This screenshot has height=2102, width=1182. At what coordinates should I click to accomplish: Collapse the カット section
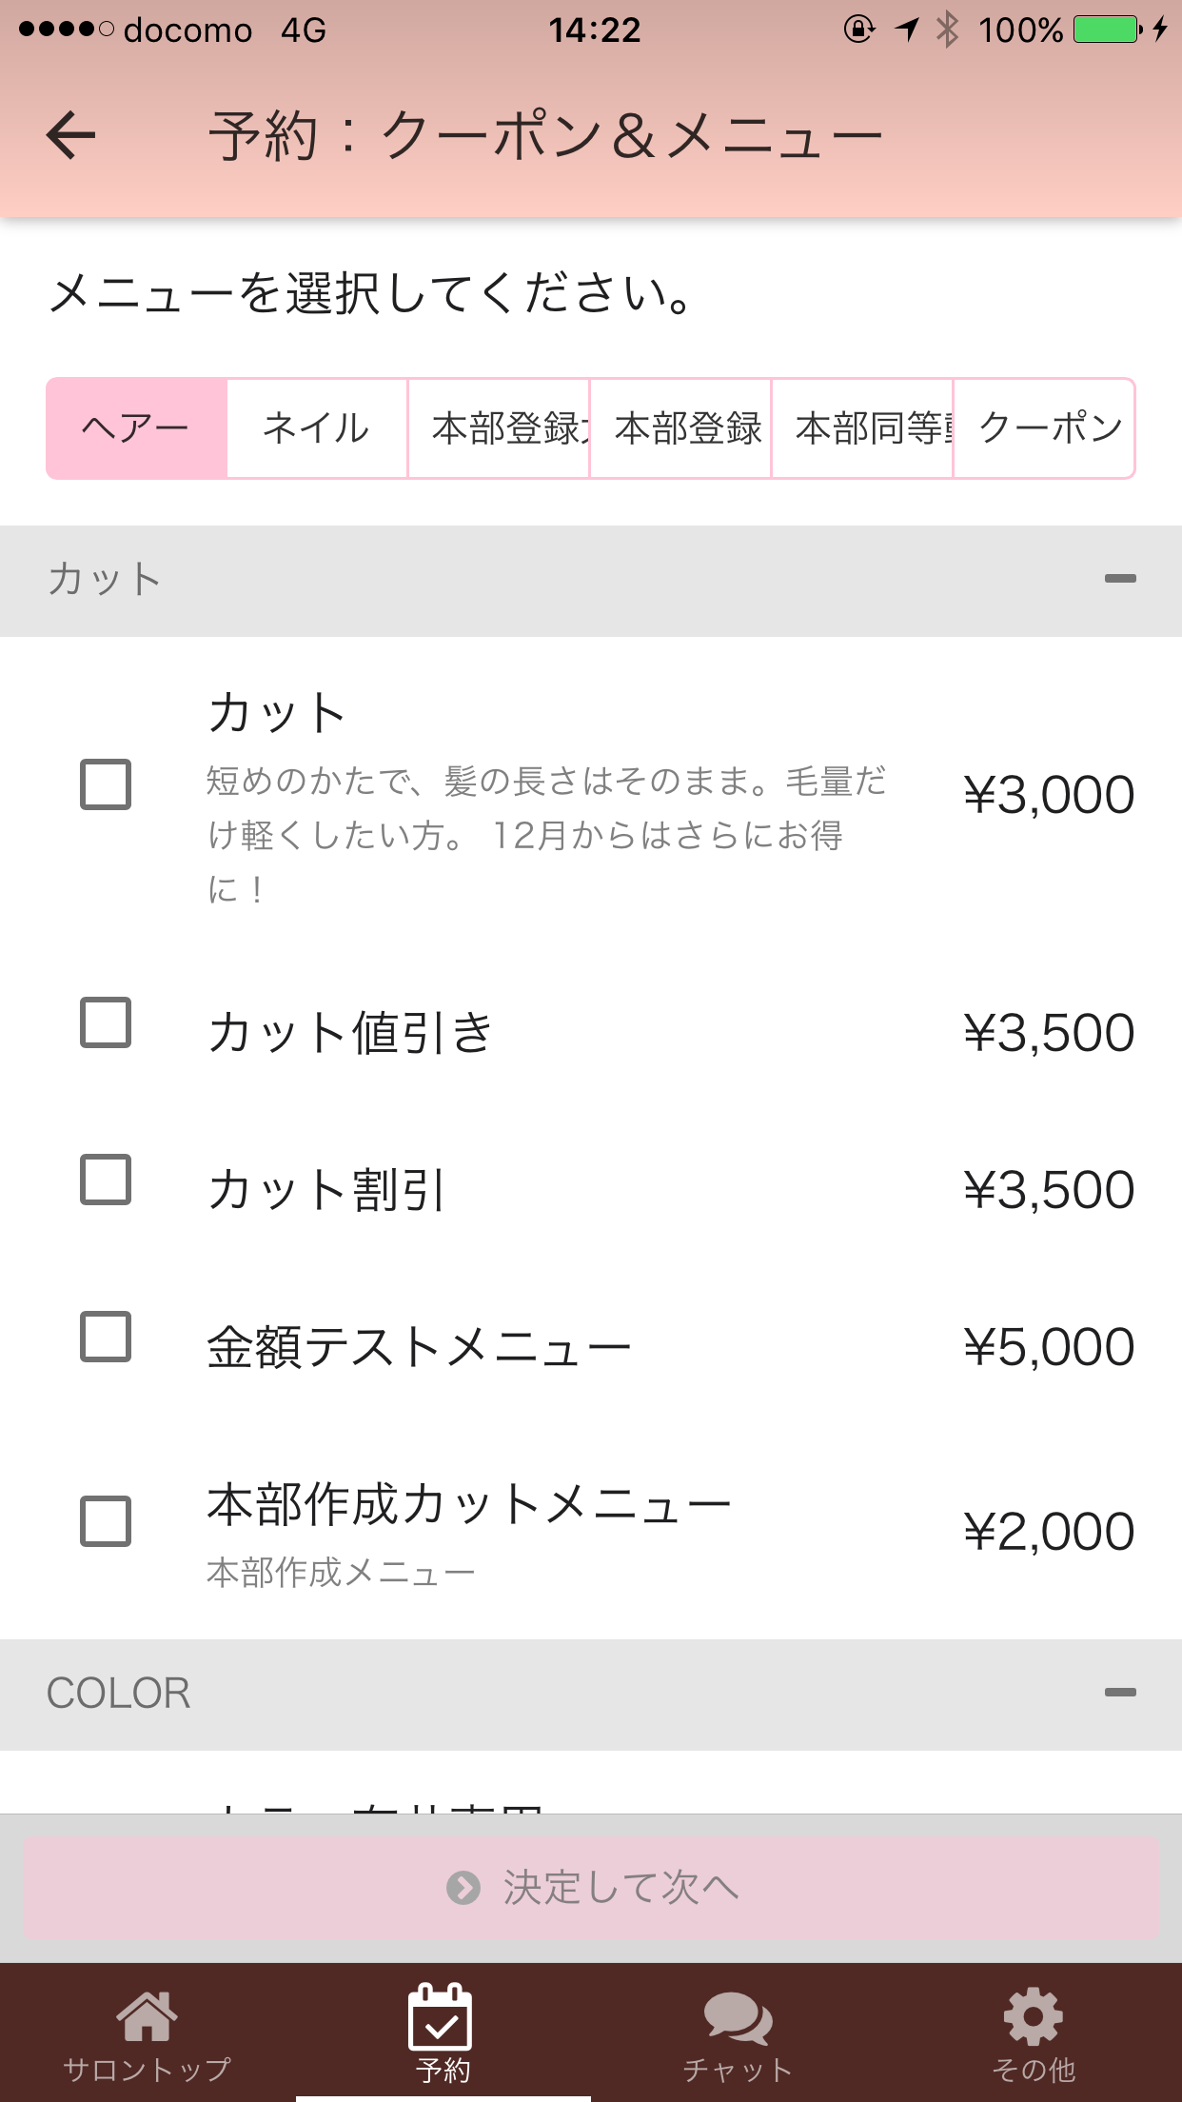tap(1119, 579)
